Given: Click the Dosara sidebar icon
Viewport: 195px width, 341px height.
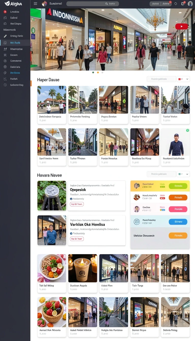Looking at the screenshot, I should click(x=5, y=55).
